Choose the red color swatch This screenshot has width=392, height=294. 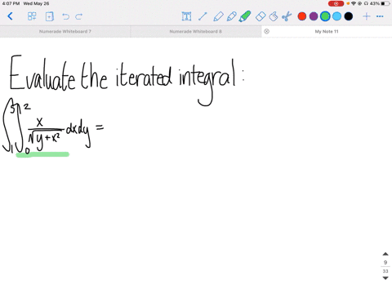click(302, 16)
